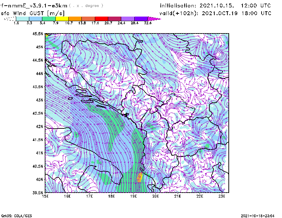Click the 18E longitude label
The width and height of the screenshot is (282, 218).
[111, 196]
